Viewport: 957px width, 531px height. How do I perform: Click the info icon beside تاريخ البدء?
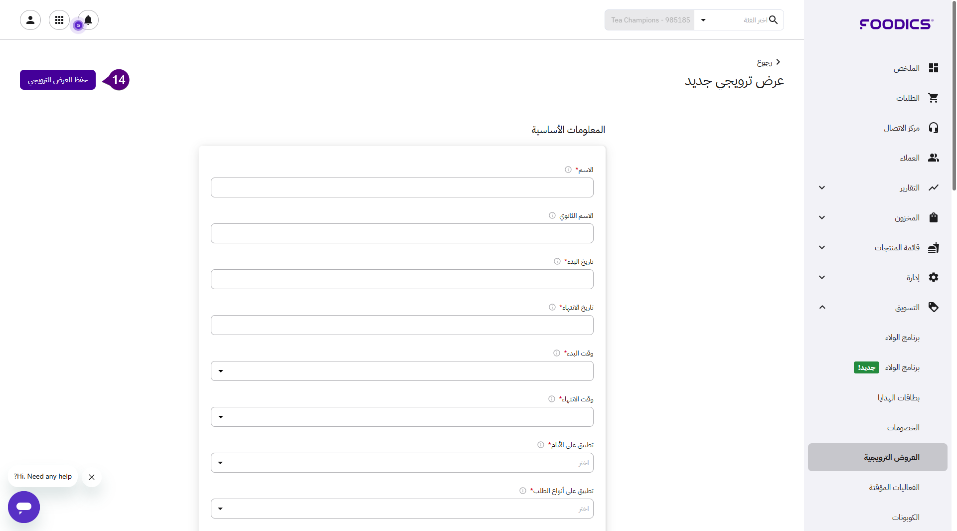coord(557,261)
